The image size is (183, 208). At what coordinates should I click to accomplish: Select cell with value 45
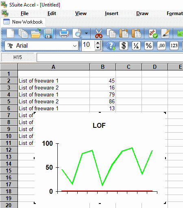coord(102,81)
